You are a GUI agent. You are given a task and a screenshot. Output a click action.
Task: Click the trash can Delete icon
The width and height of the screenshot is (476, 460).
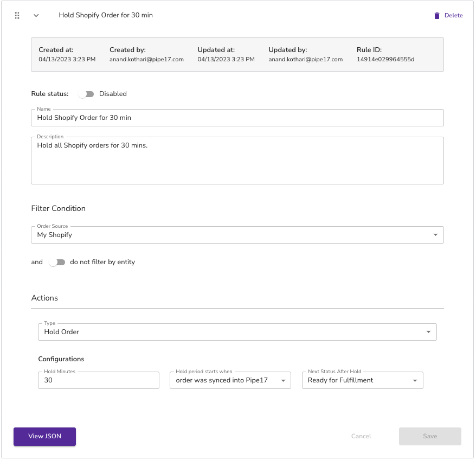[437, 16]
